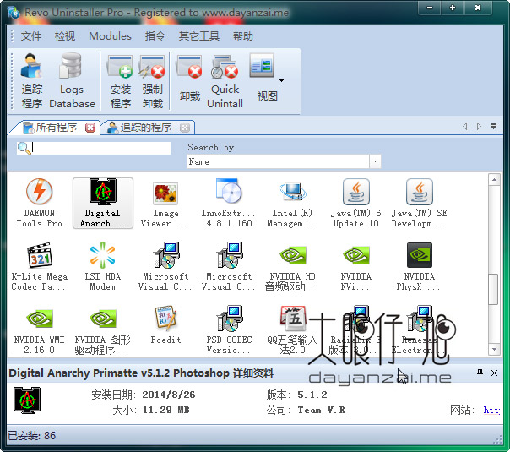This screenshot has width=510, height=452.
Task: Open the 检视 menu
Action: pos(65,35)
